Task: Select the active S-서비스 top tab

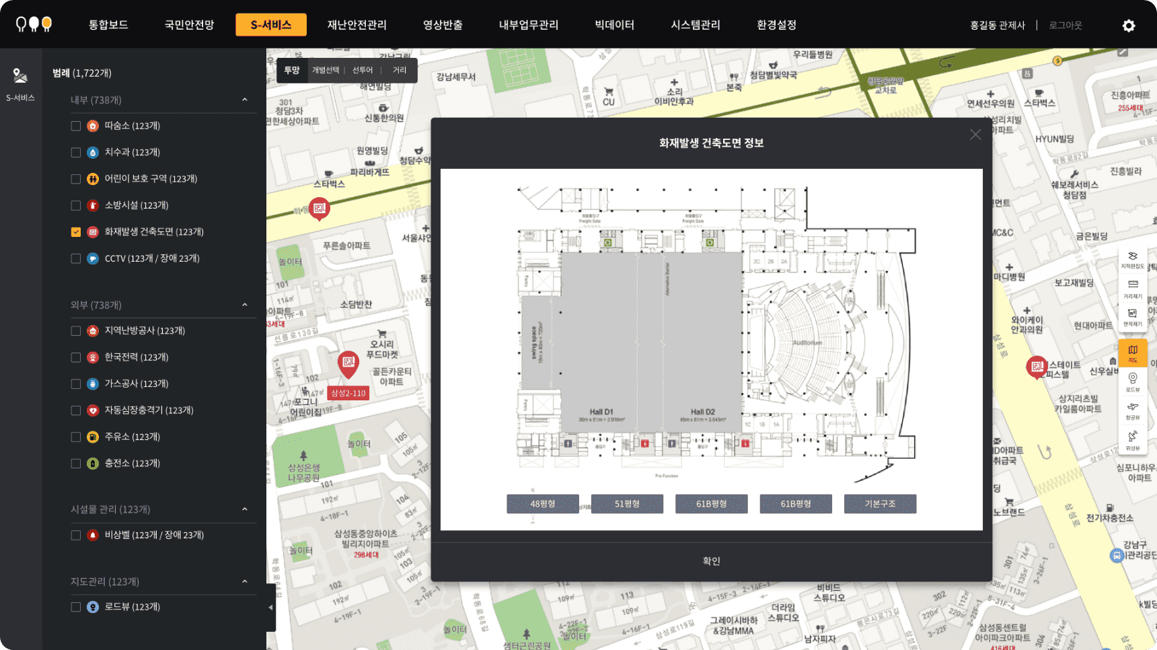Action: pyautogui.click(x=271, y=25)
